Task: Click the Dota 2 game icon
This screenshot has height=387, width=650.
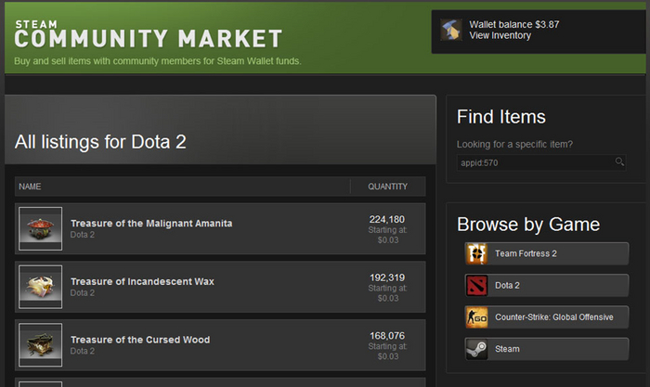Action: point(477,285)
